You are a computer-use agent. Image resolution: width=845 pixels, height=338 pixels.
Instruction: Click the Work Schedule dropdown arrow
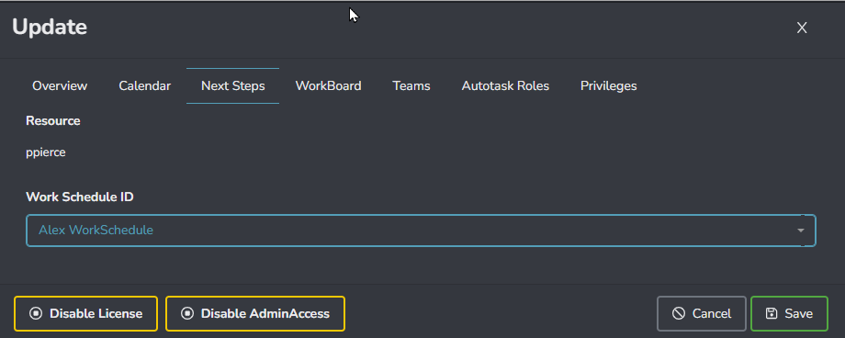801,231
